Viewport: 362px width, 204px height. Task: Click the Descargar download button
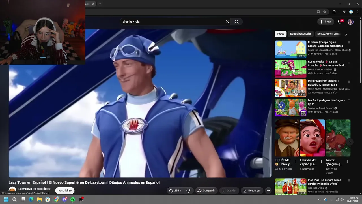pos(252,190)
